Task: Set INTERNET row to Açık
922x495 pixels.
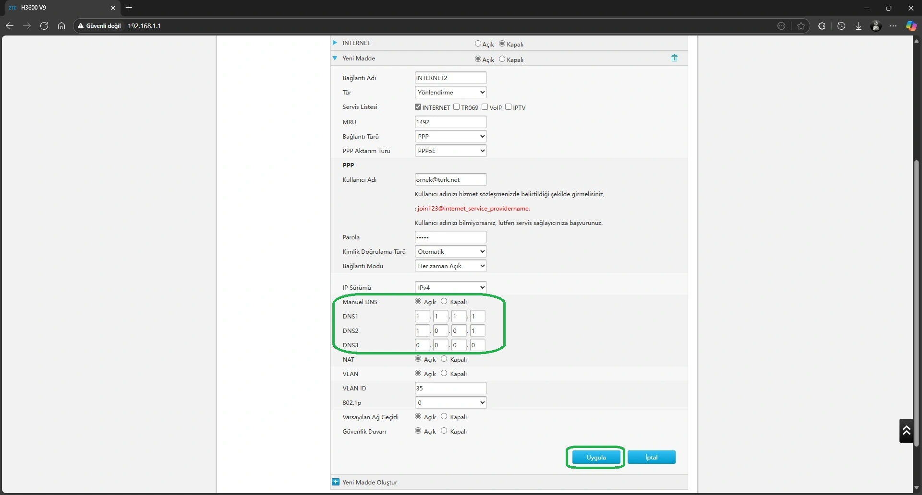Action: click(x=478, y=44)
